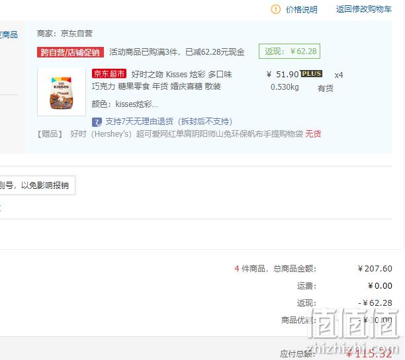Click the 商家: 京东自营 merchant label
Image resolution: width=405 pixels, height=360 pixels.
pyautogui.click(x=65, y=34)
